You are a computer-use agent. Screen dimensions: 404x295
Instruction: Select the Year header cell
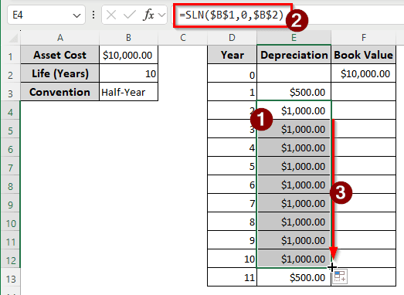click(233, 55)
